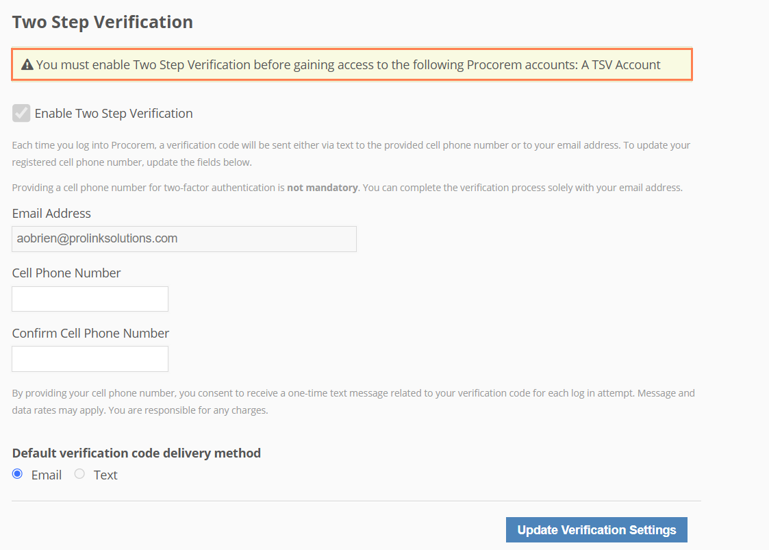Screen dimensions: 769x550
Task: Click the bold "not mandatory" text
Action: (322, 188)
